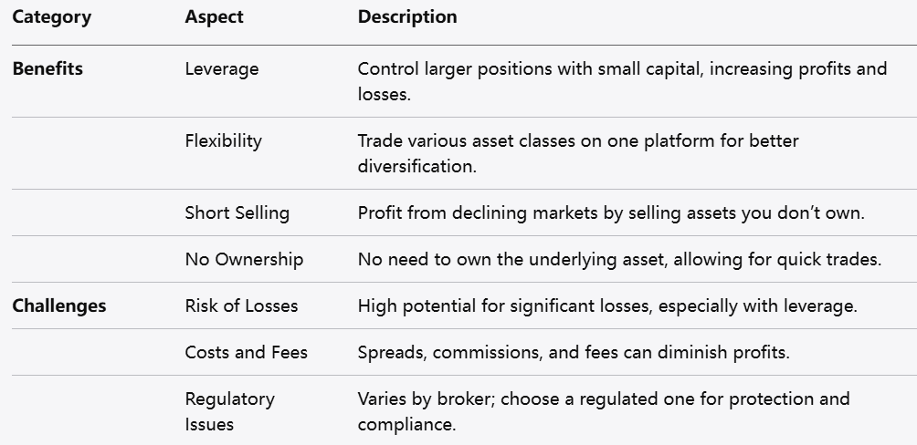Click the Costs and Fees cell
The height and width of the screenshot is (445, 917).
[x=247, y=352]
